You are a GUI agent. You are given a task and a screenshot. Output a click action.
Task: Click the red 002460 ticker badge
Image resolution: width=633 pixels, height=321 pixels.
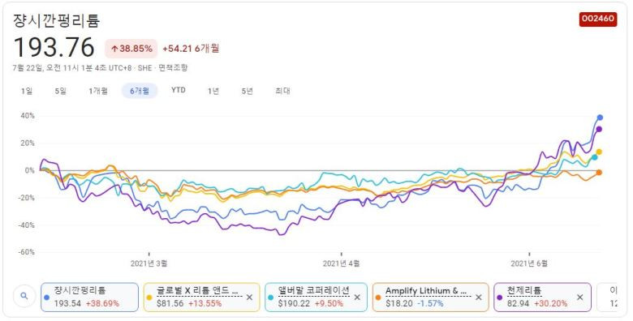pyautogui.click(x=598, y=19)
